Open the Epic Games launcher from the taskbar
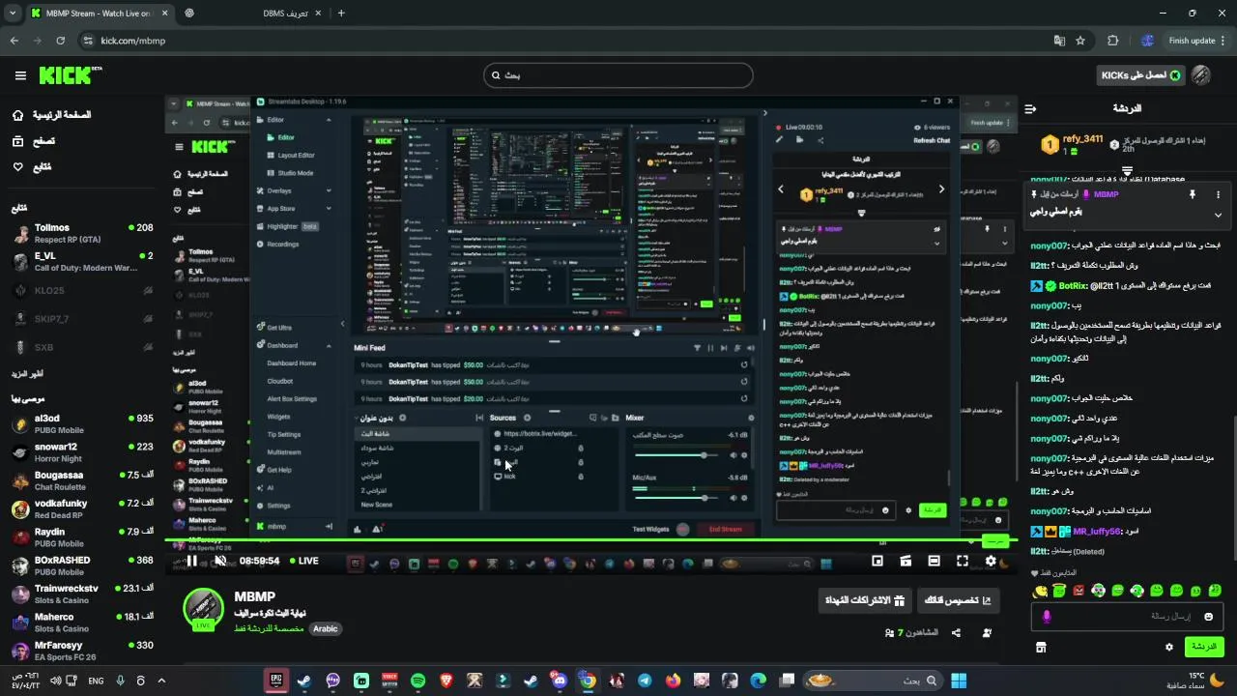This screenshot has height=696, width=1237. 276,681
